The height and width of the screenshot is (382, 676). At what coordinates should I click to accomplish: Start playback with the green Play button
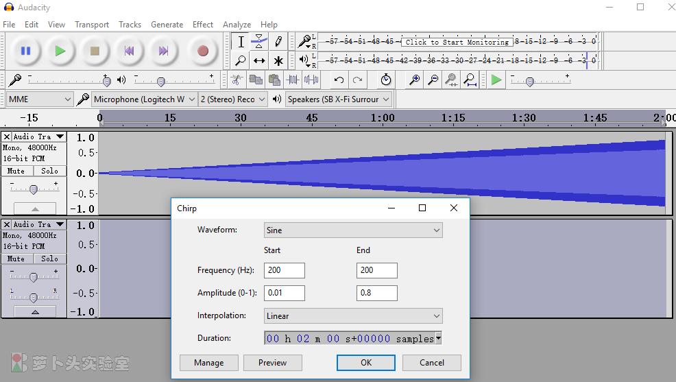pyautogui.click(x=60, y=51)
